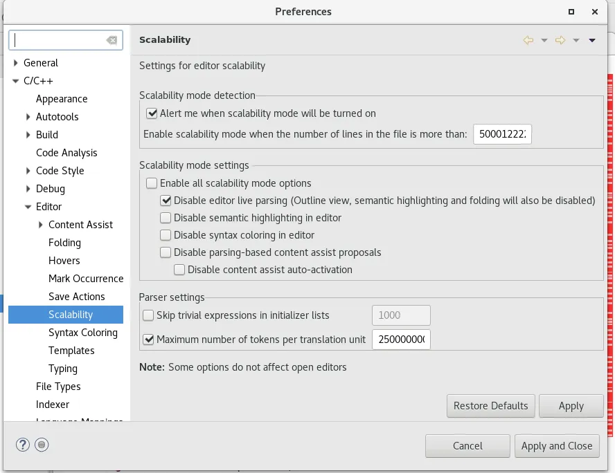The width and height of the screenshot is (615, 473).
Task: Check Disable syntax coloring in editor
Action: (166, 235)
